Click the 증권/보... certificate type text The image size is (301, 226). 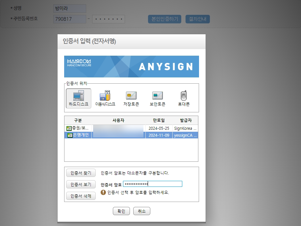80,128
